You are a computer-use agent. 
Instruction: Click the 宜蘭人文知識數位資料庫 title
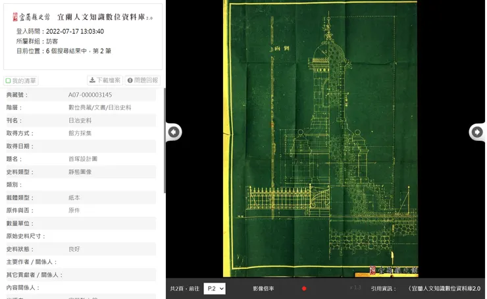(105, 17)
